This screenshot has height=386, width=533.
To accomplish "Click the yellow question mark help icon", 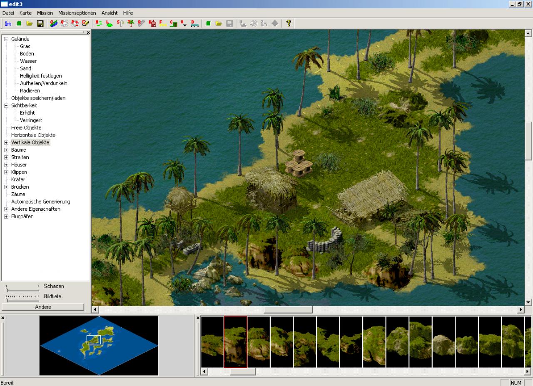I will click(289, 23).
